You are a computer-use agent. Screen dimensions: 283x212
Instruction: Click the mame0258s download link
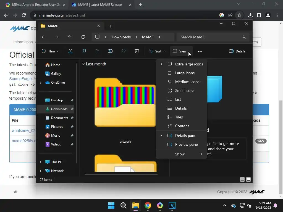click(24, 141)
